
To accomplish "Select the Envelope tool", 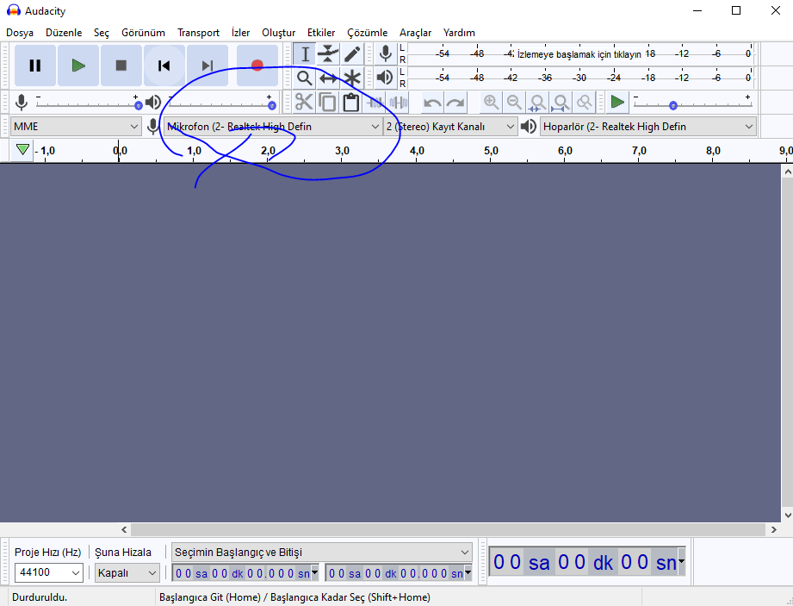I will click(328, 54).
